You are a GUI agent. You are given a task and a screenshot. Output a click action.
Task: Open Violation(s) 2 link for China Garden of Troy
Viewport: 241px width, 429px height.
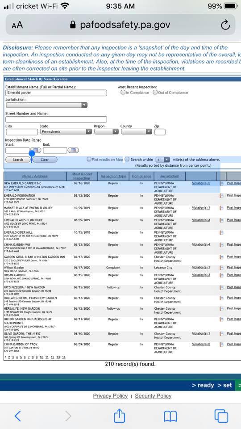(201, 344)
